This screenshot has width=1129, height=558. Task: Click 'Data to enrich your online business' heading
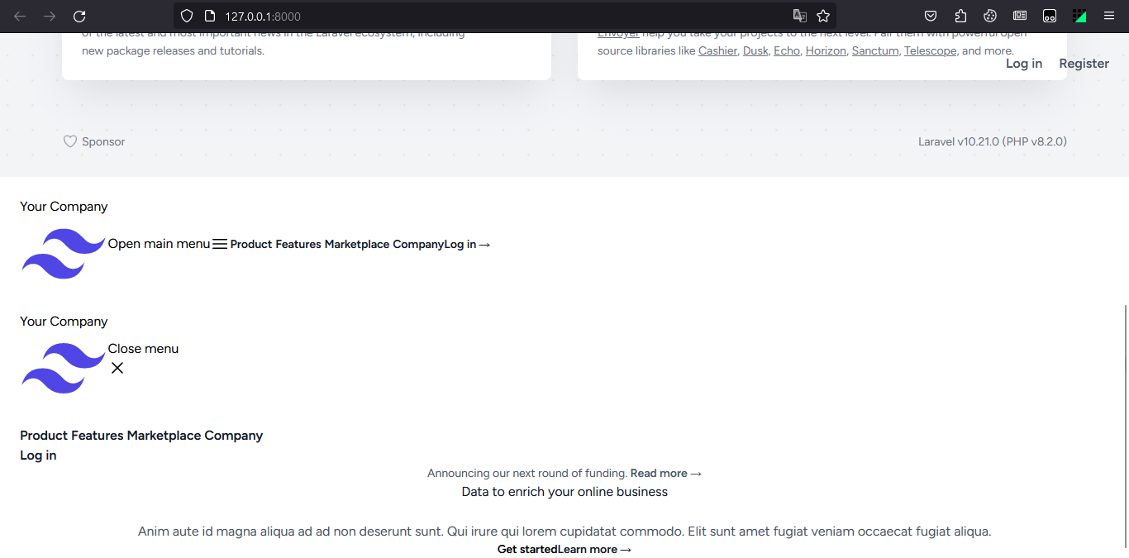(564, 492)
